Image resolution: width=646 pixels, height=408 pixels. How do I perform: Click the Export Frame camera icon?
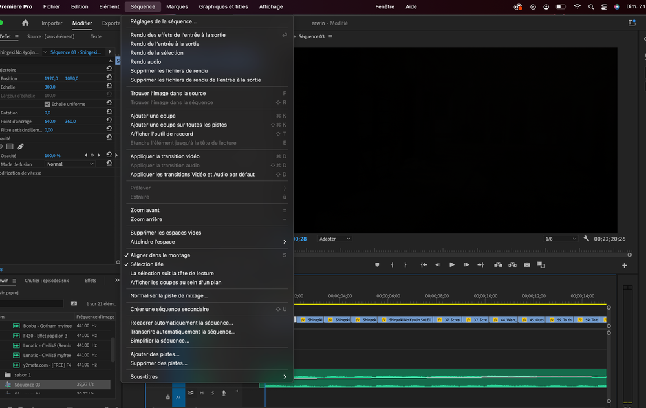coord(527,264)
